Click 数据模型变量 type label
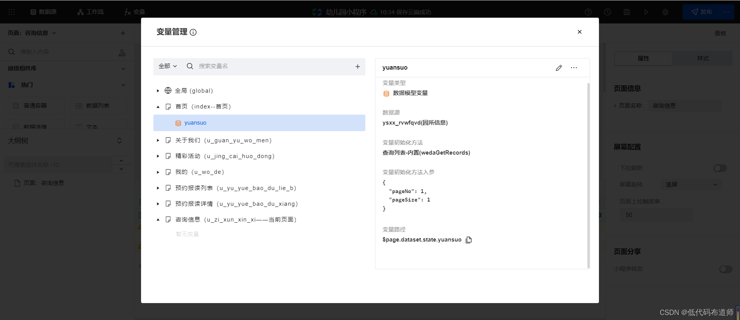740x320 pixels. pyautogui.click(x=410, y=93)
